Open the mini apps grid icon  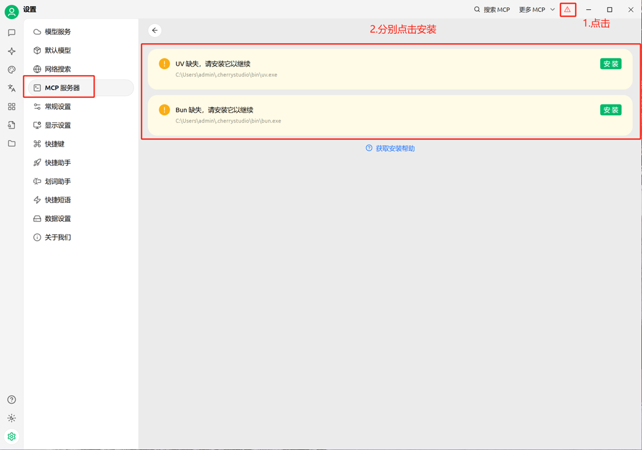coord(12,106)
